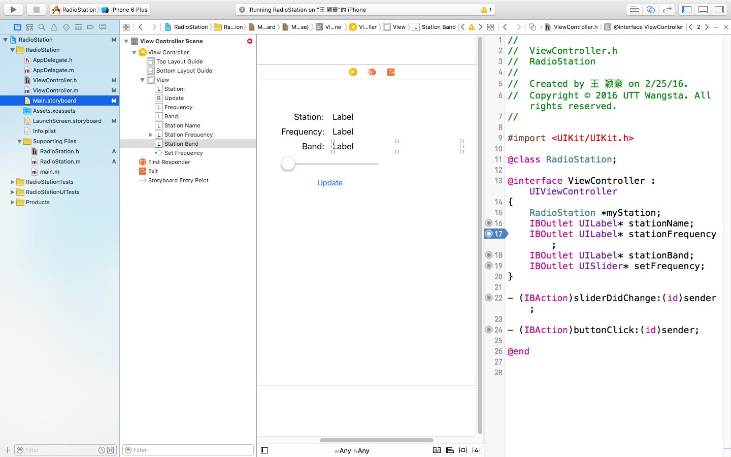Viewport: 731px width, 457px height.
Task: Open the Align constraints tool
Action: (x=450, y=450)
